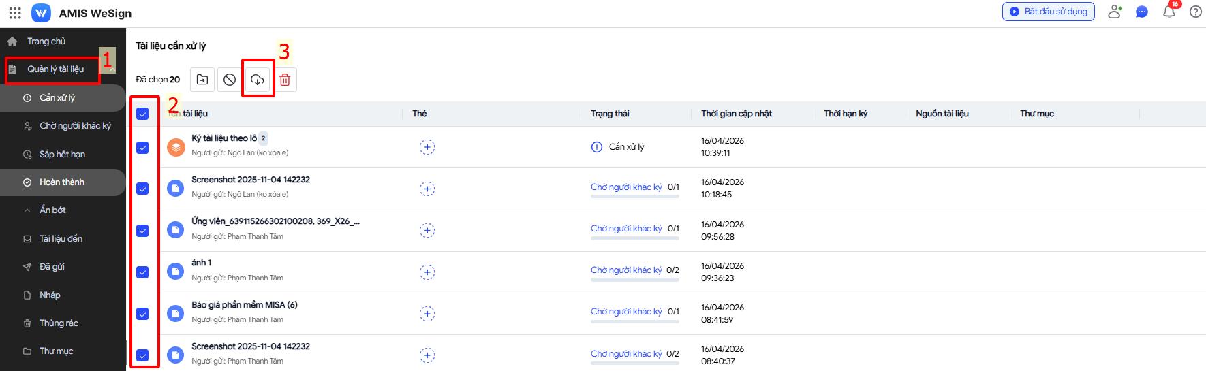This screenshot has width=1206, height=371.
Task: Uncheck the Ký tài liệu theo lô row
Action: (142, 148)
